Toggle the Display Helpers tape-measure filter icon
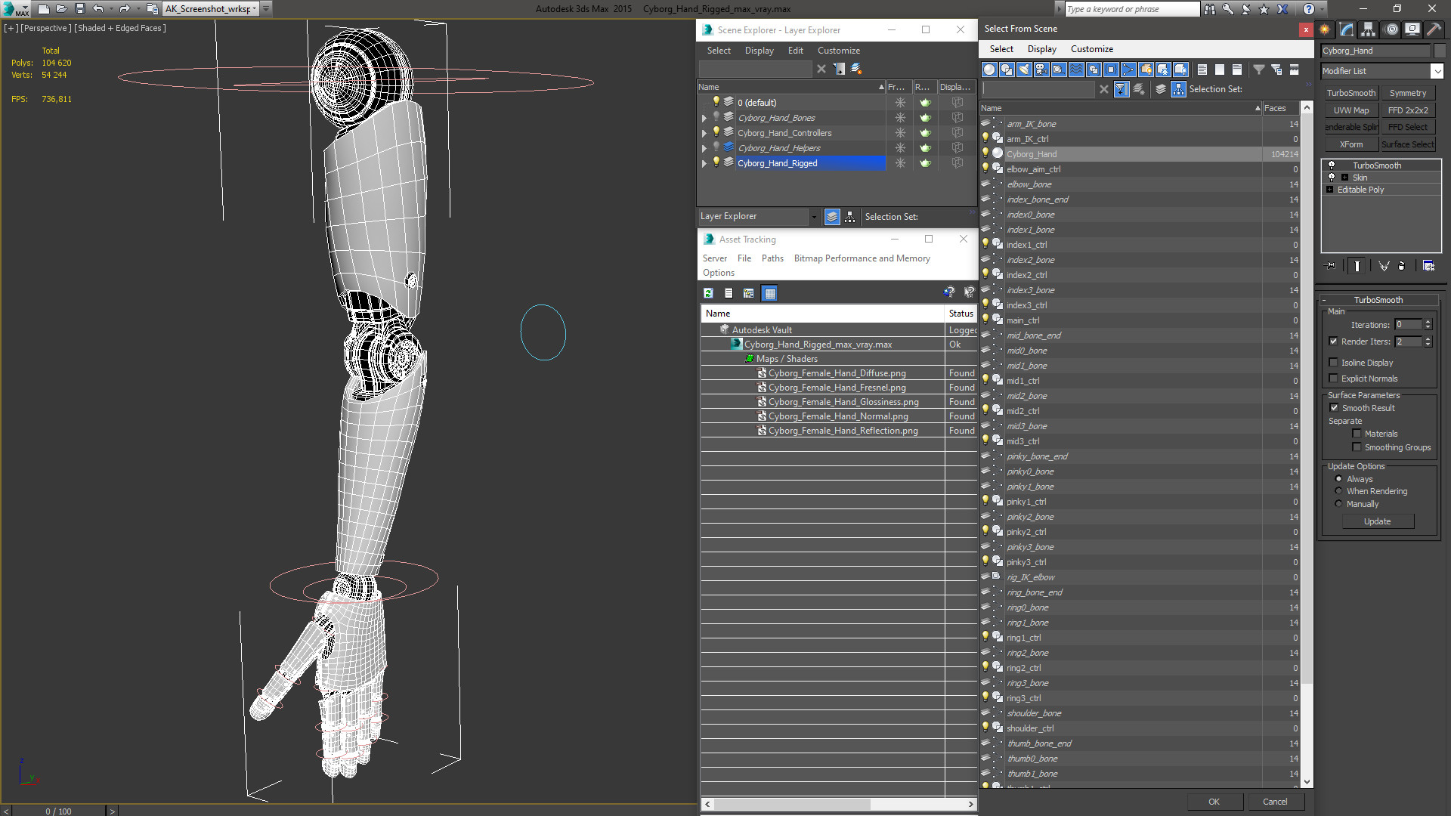 point(1059,70)
